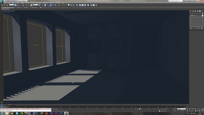Toggle Spinner Snap
The height and width of the screenshot is (115, 204).
56,5
